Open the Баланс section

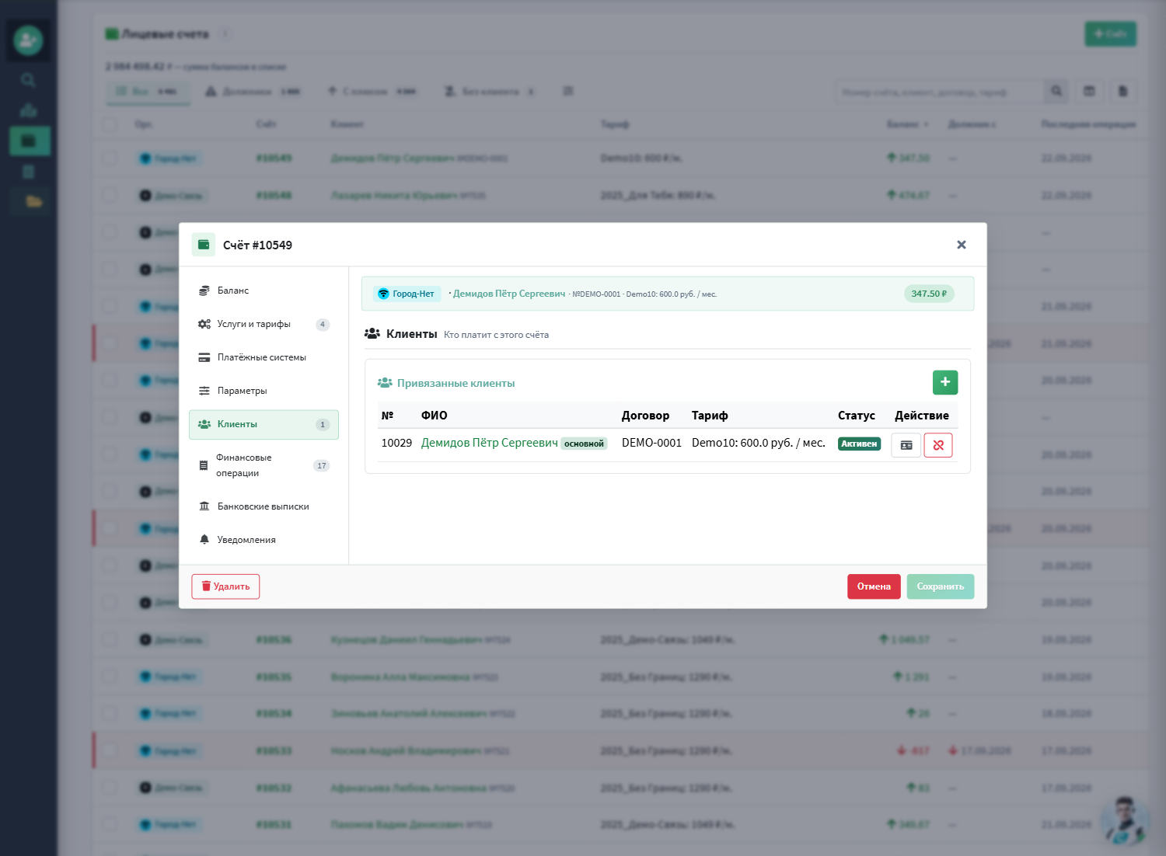click(x=264, y=291)
